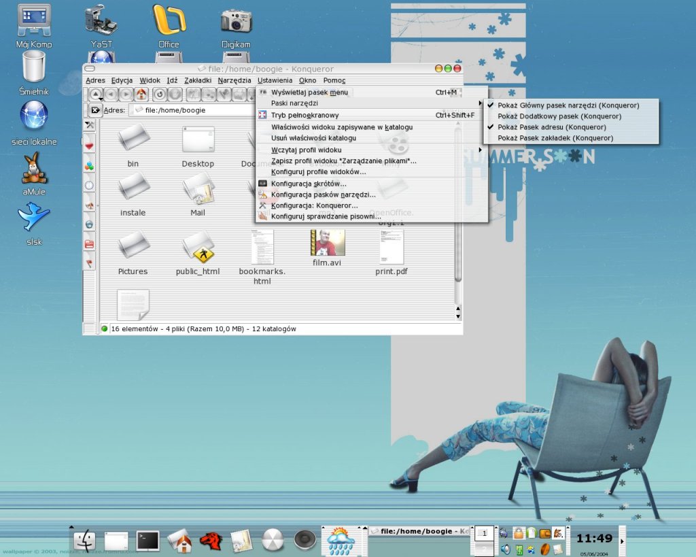Switch to virtual desktop 1 in pager
Viewport: 696px width, 557px height.
(x=484, y=533)
